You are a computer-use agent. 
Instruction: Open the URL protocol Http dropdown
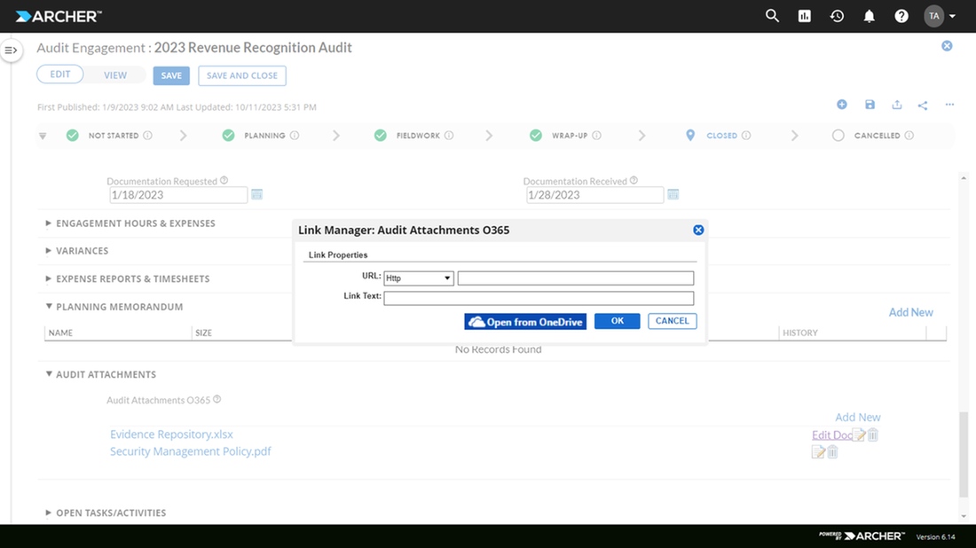tap(418, 278)
